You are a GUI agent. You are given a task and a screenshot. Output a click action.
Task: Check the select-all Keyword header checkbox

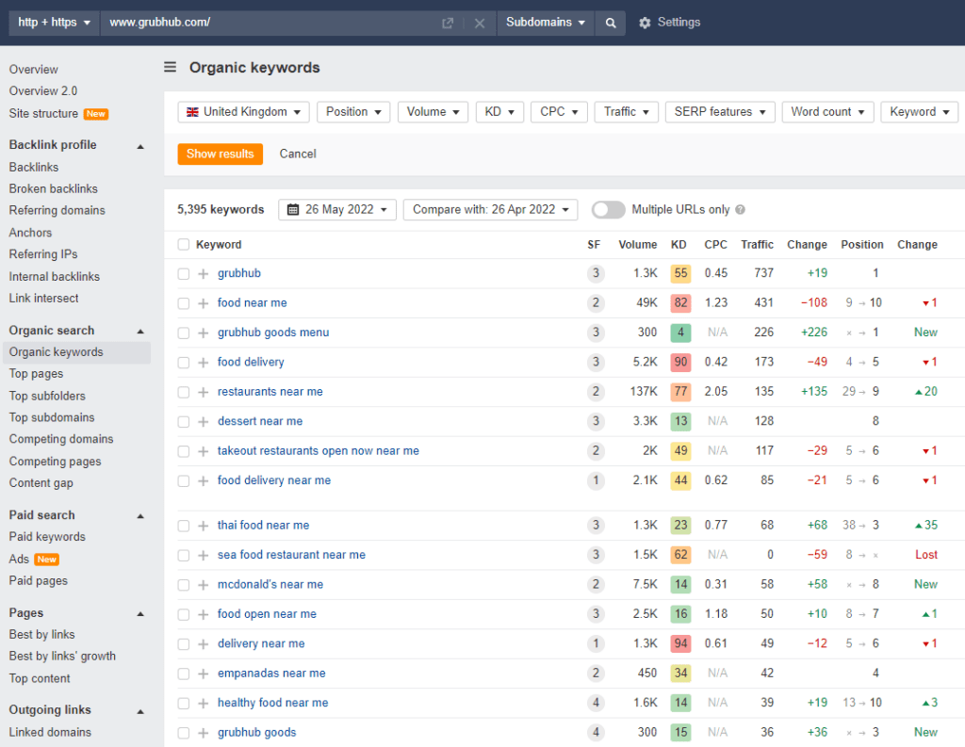pyautogui.click(x=184, y=244)
